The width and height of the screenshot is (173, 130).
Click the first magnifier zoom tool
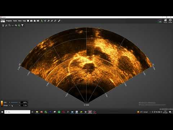click(x=48, y=21)
